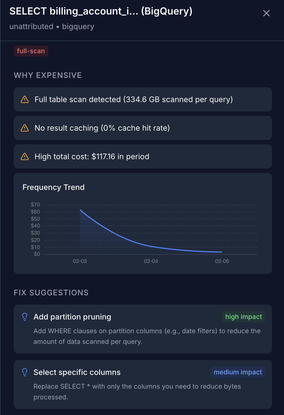Image resolution: width=284 pixels, height=415 pixels.
Task: Click the bullet separator between unattributed and bigquery
Action: [57, 26]
